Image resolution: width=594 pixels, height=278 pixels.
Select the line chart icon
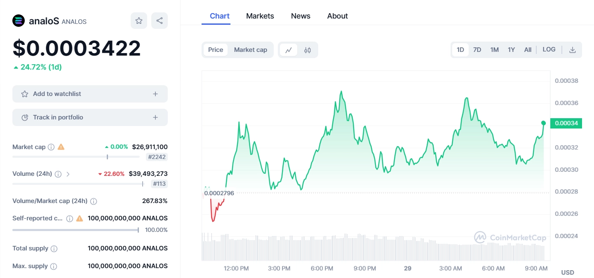click(x=289, y=49)
